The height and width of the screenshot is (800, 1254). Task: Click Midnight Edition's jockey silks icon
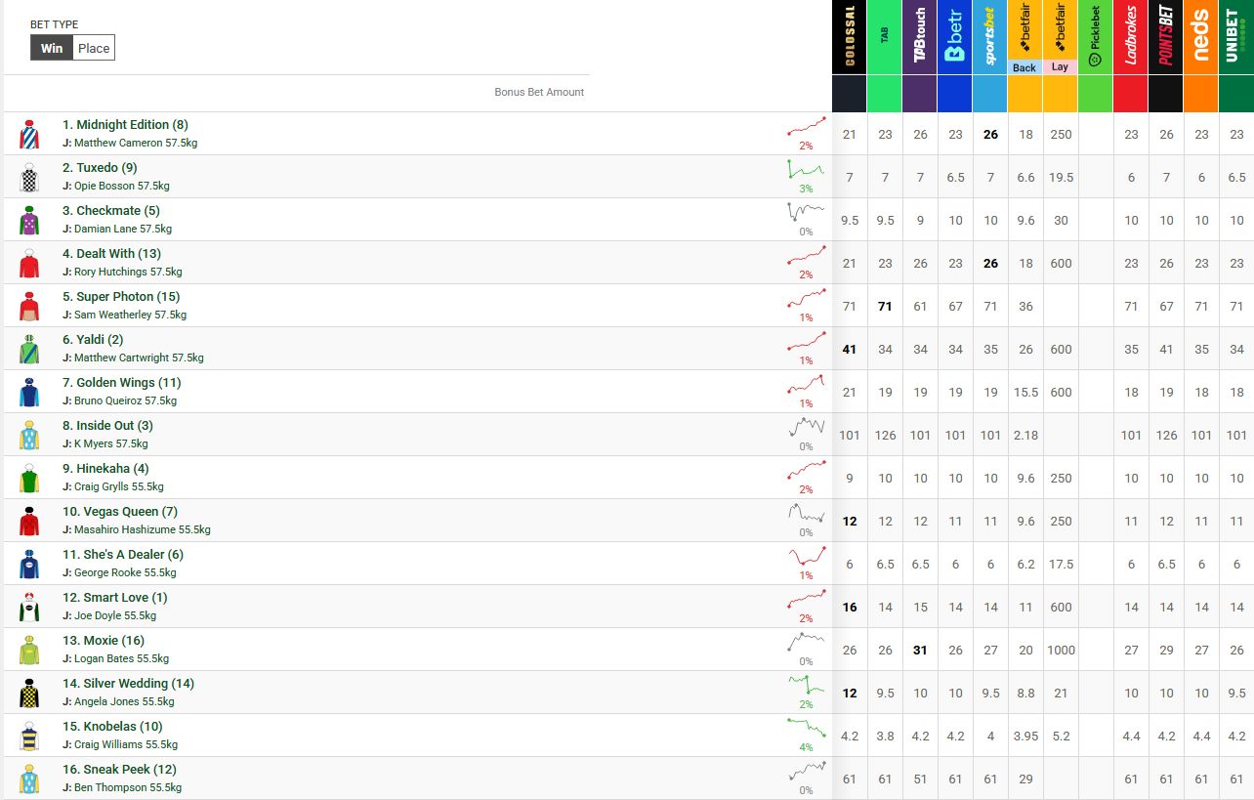tap(29, 134)
